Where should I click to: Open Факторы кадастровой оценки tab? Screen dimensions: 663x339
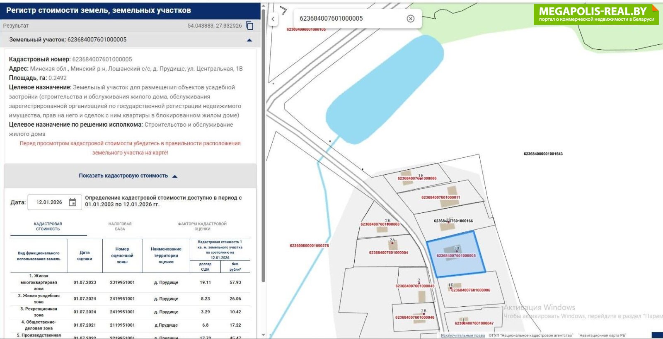tap(202, 226)
